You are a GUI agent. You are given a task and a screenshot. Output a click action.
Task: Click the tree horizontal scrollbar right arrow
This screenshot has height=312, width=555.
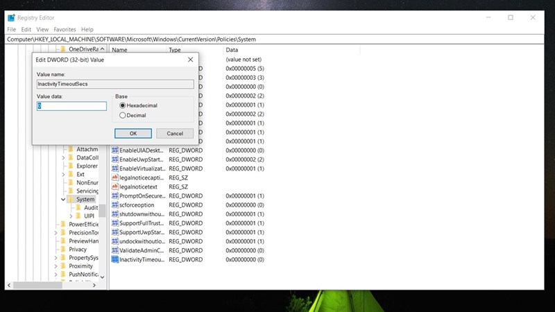coord(94,285)
